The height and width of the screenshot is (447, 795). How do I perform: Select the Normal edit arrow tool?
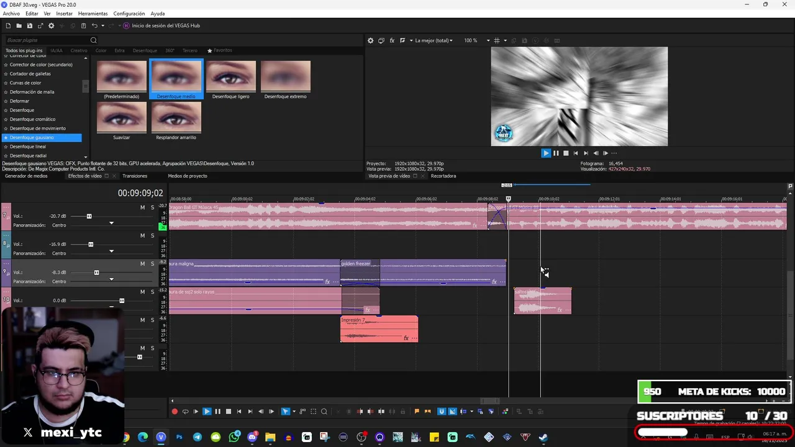(286, 411)
